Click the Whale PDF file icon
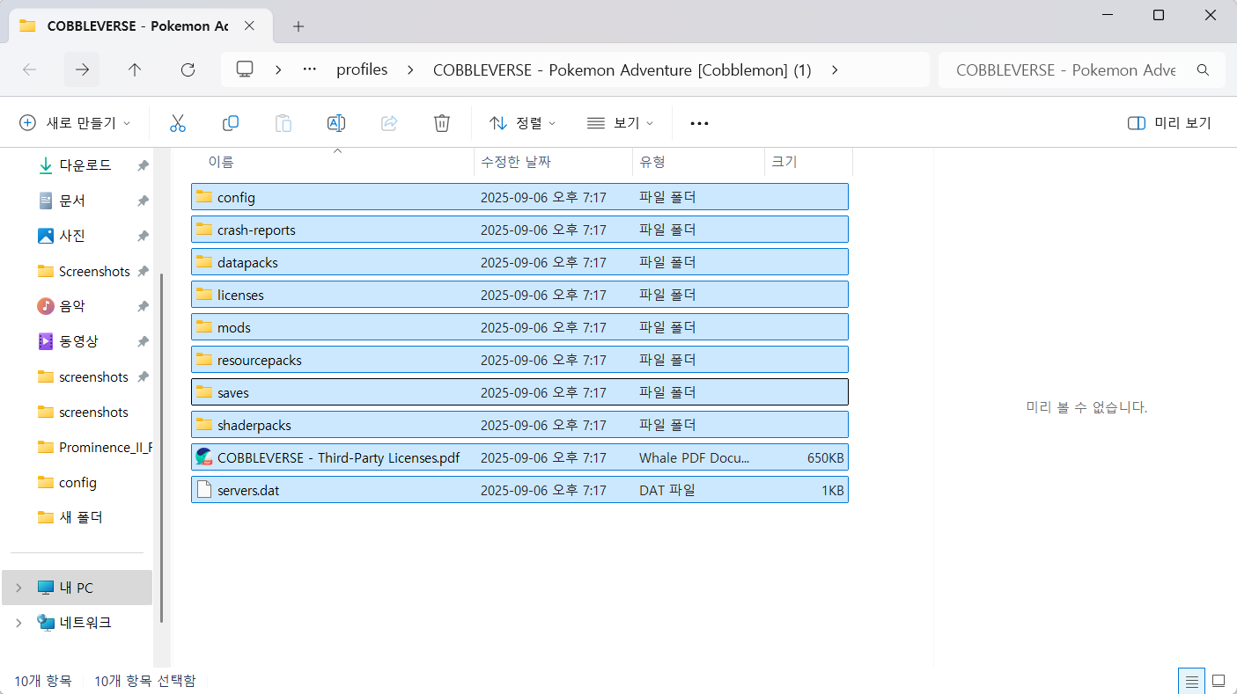This screenshot has height=694, width=1237. click(x=204, y=457)
